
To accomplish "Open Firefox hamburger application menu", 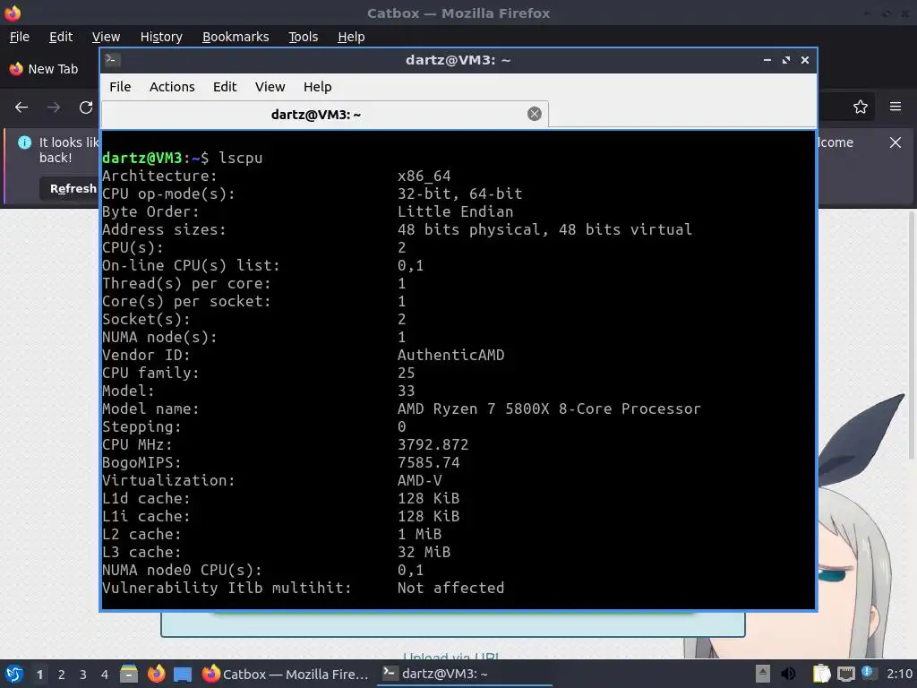I will click(896, 107).
